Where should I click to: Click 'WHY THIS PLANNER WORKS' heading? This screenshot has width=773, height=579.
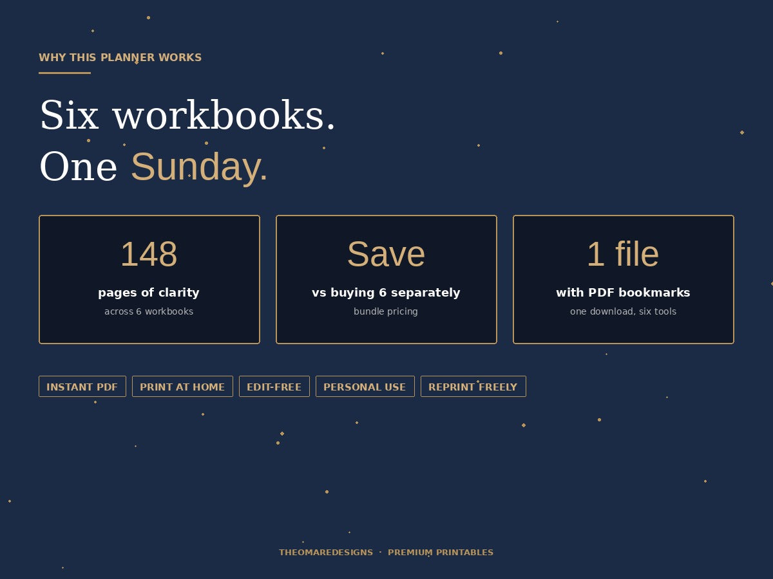(120, 58)
